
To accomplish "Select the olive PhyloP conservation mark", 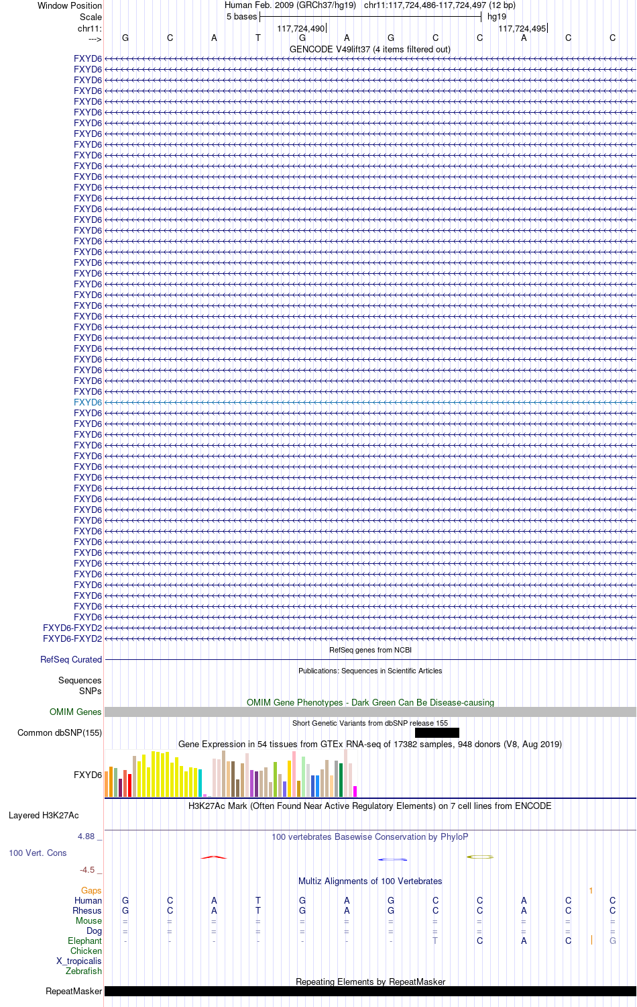I will (x=480, y=857).
